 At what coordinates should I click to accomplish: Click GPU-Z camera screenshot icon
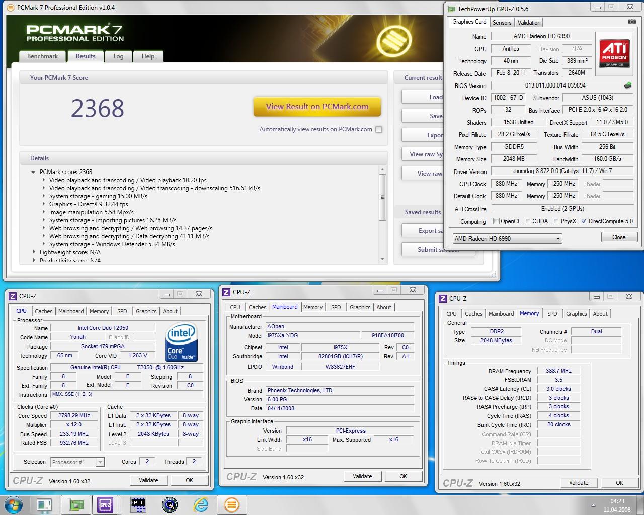click(632, 22)
